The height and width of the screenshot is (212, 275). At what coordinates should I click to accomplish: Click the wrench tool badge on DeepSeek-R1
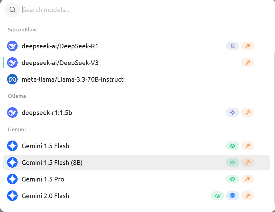coord(248,46)
